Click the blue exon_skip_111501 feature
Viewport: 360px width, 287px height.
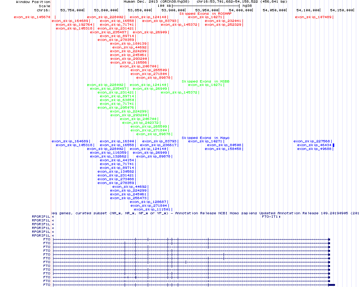tap(152, 209)
